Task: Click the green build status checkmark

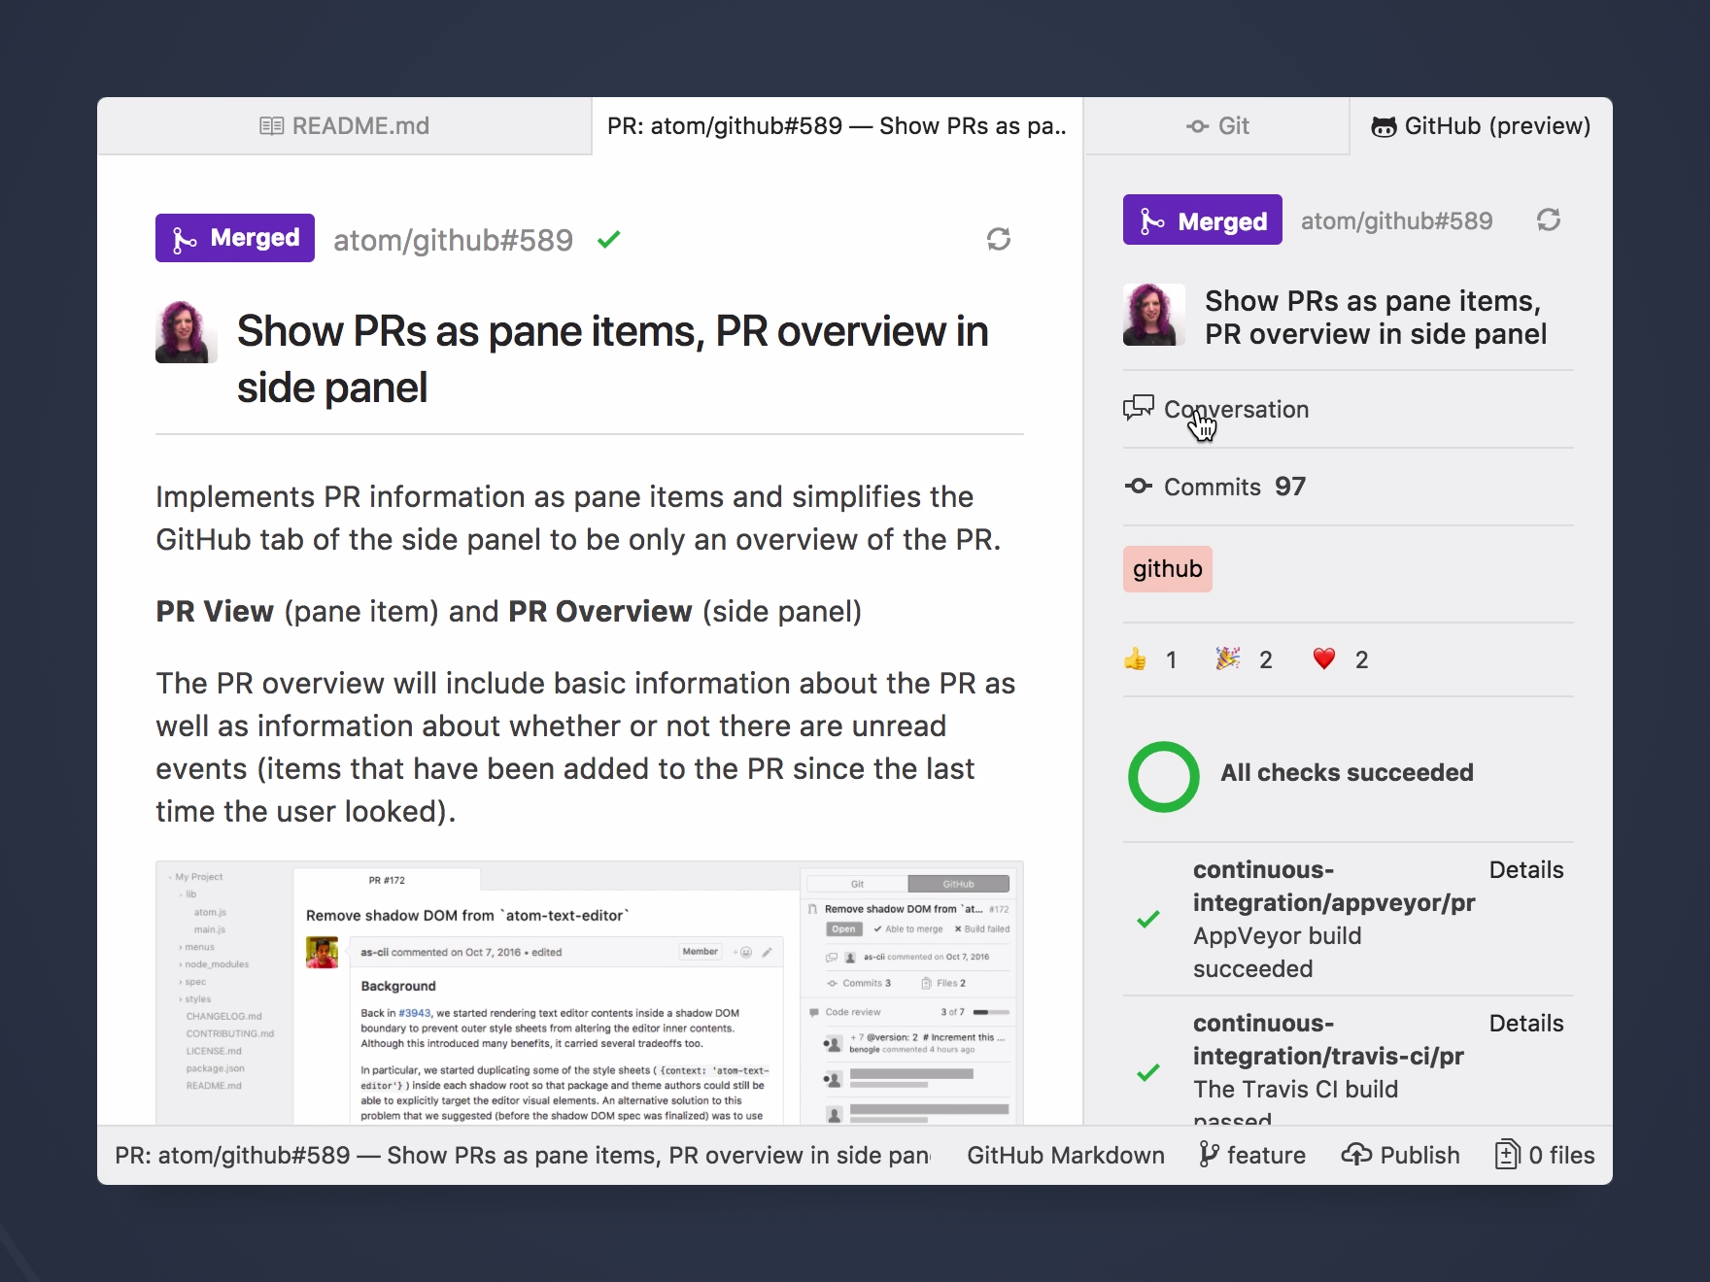Action: pyautogui.click(x=609, y=239)
